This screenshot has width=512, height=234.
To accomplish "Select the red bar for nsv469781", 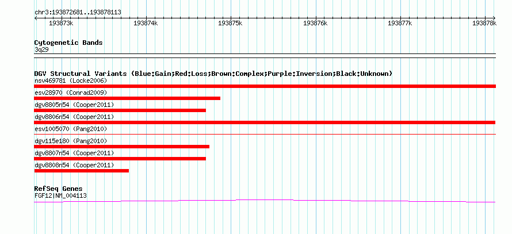I will coord(265,86).
